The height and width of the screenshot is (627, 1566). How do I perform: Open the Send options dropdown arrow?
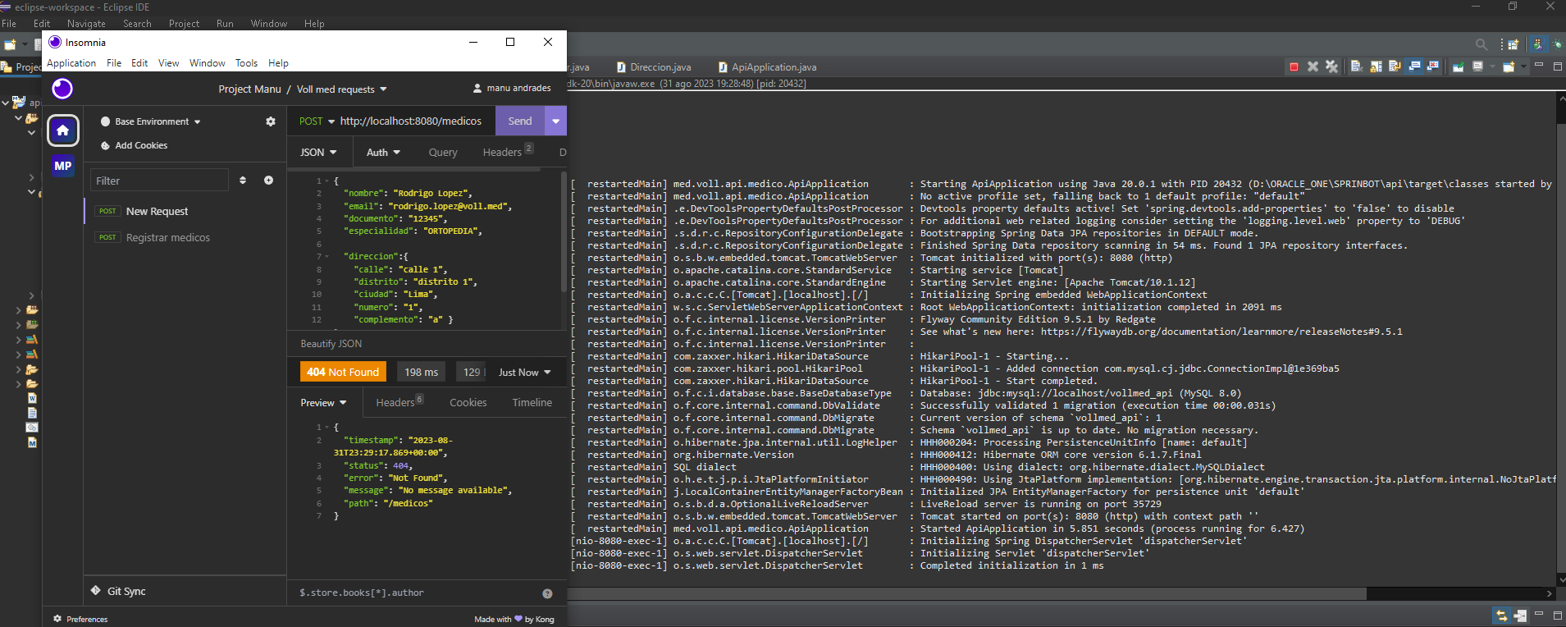555,121
